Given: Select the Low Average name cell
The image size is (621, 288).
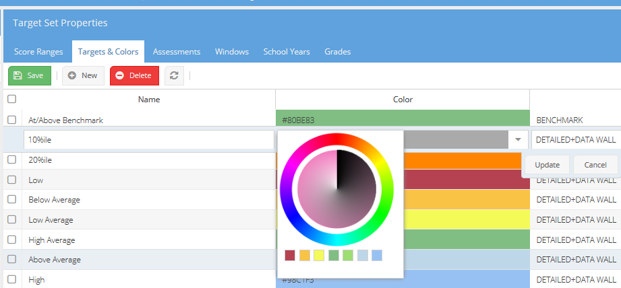Looking at the screenshot, I should 148,220.
